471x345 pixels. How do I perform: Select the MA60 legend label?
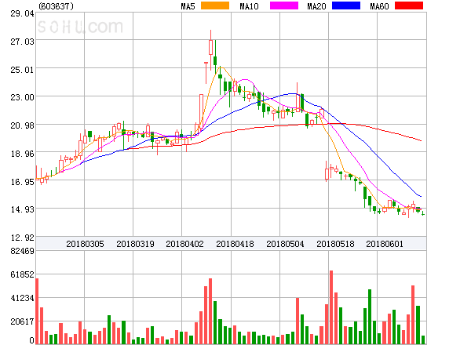point(379,6)
